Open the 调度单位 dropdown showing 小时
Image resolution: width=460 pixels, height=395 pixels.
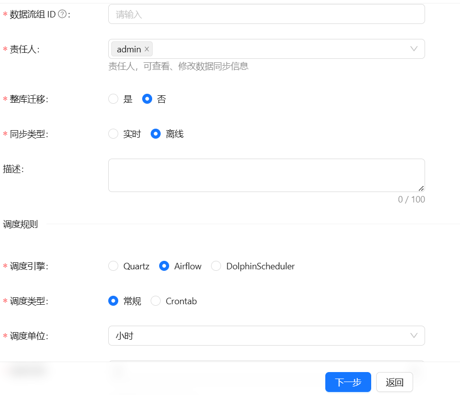[x=266, y=336]
